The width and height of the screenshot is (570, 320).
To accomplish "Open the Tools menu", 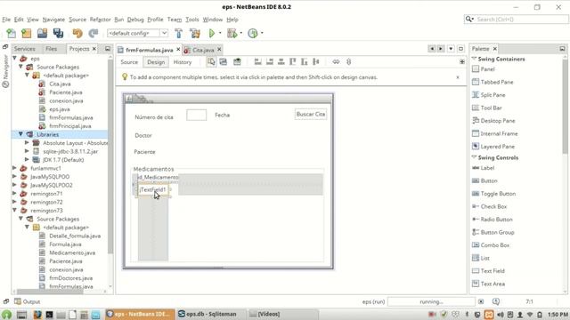I will click(192, 20).
